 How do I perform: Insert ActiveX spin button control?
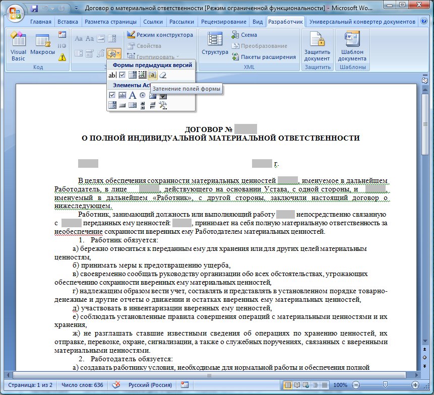[143, 105]
